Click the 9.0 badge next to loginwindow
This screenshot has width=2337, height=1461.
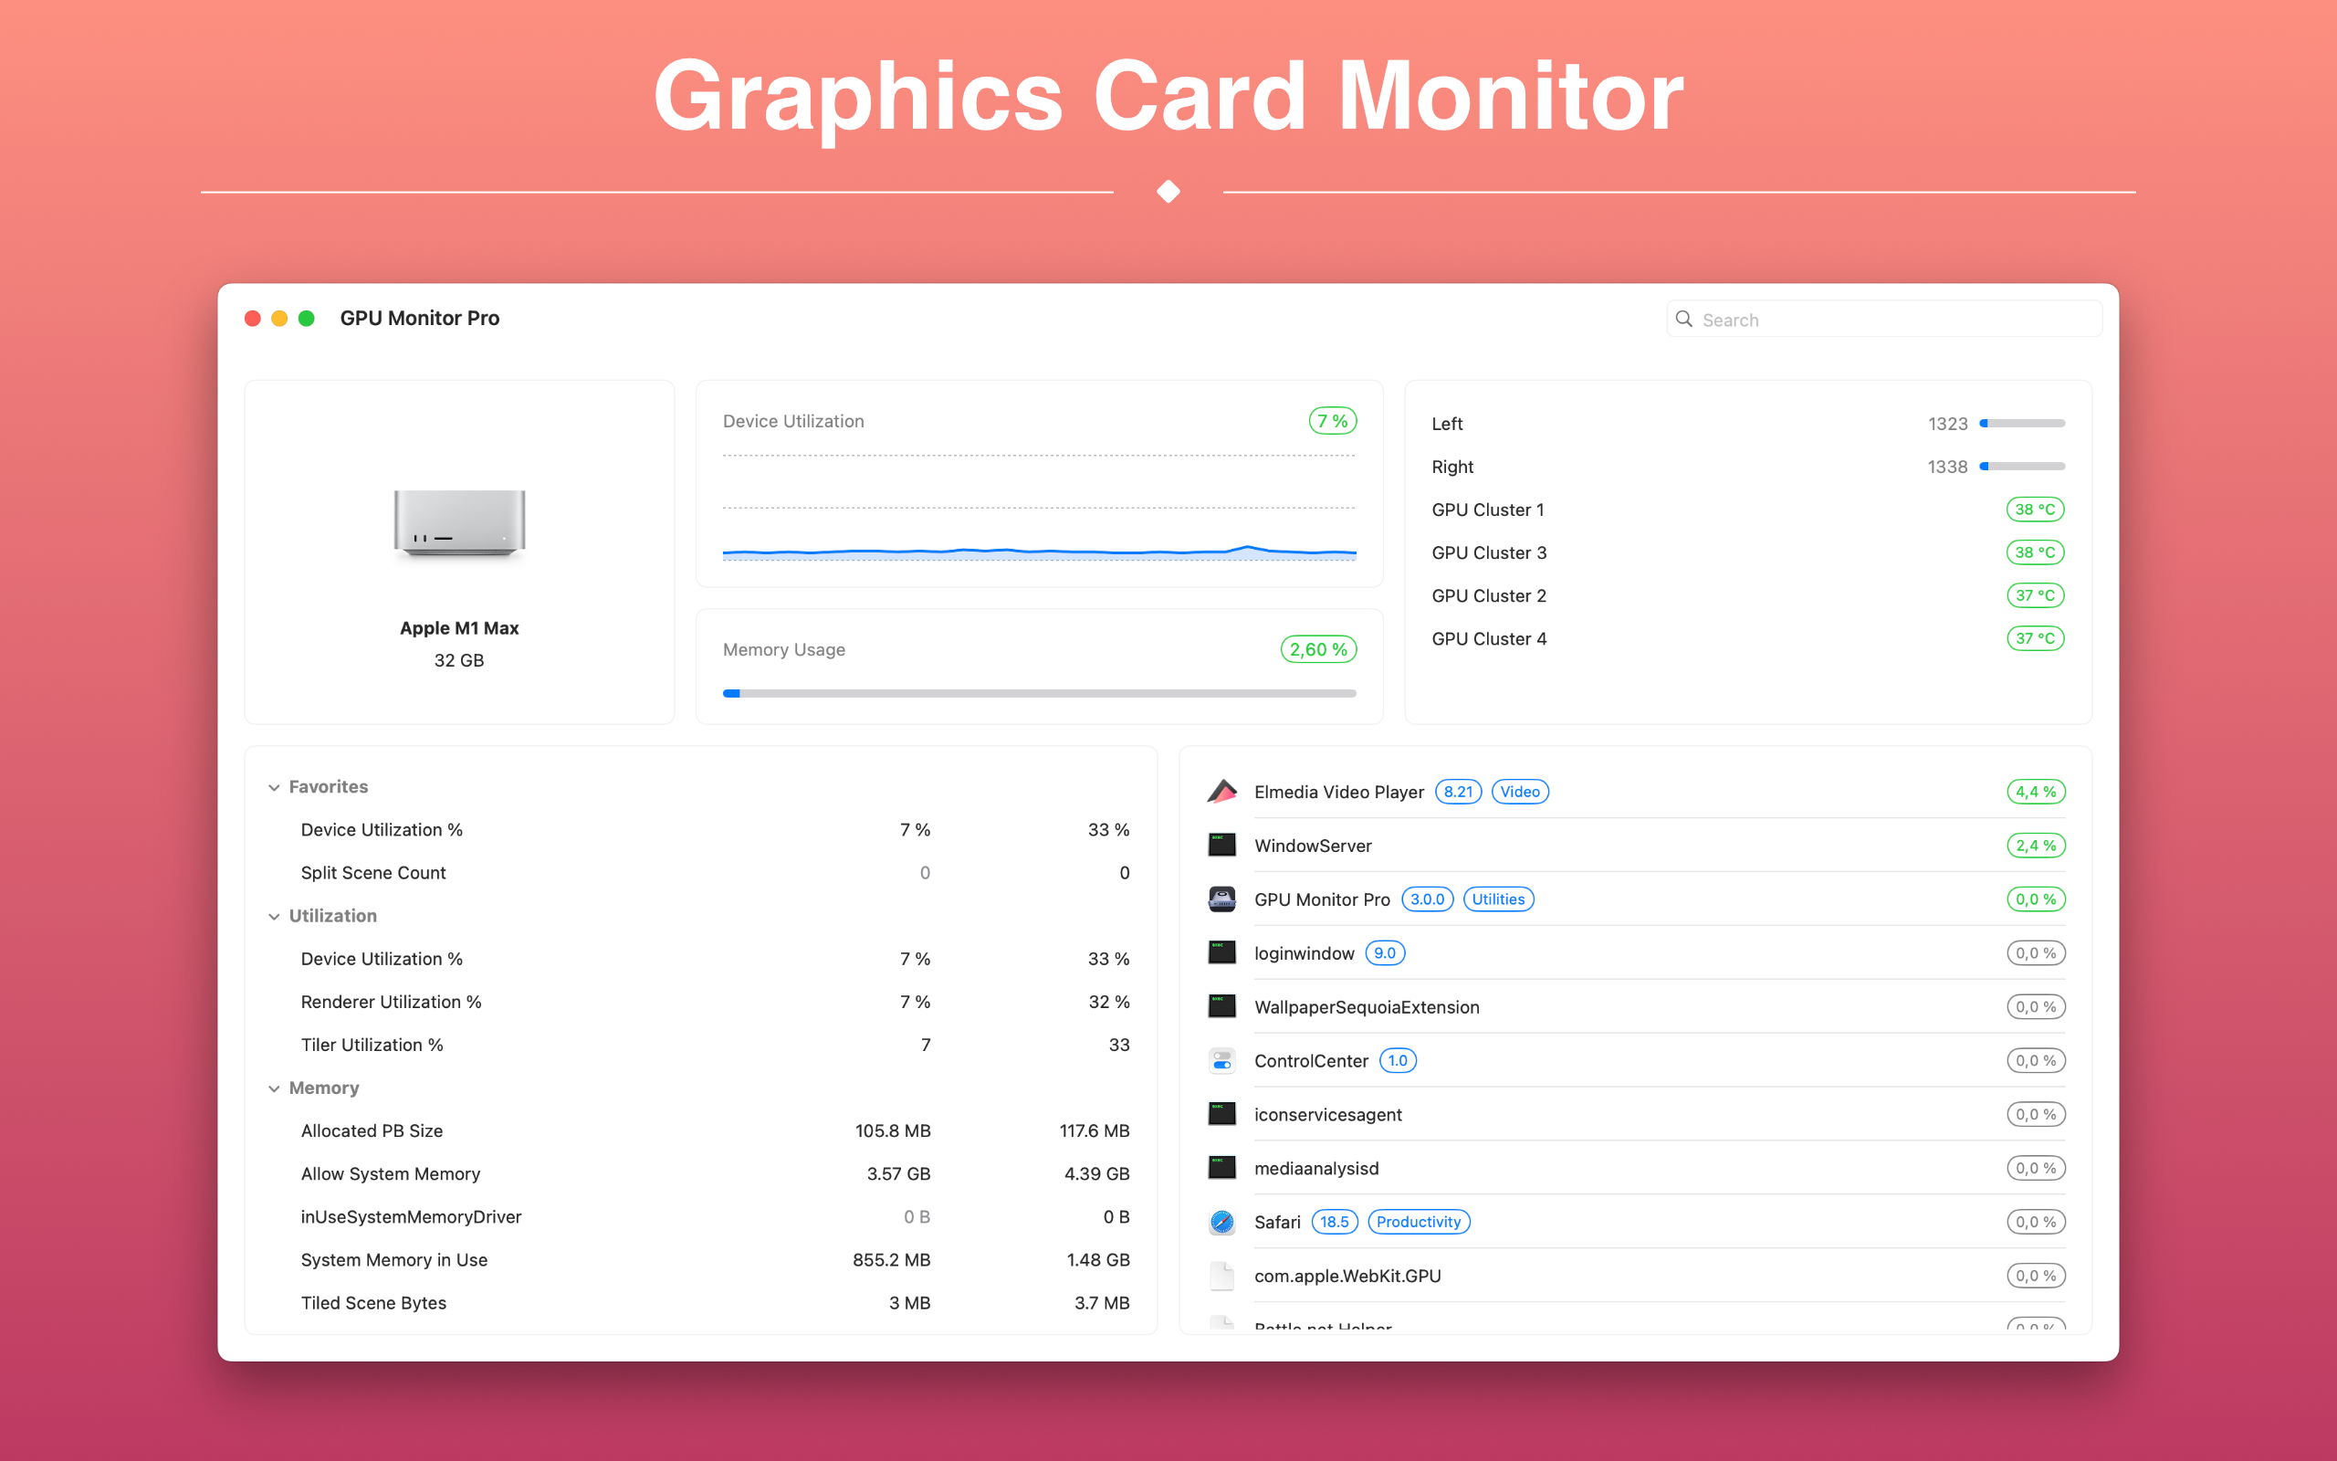pos(1385,952)
